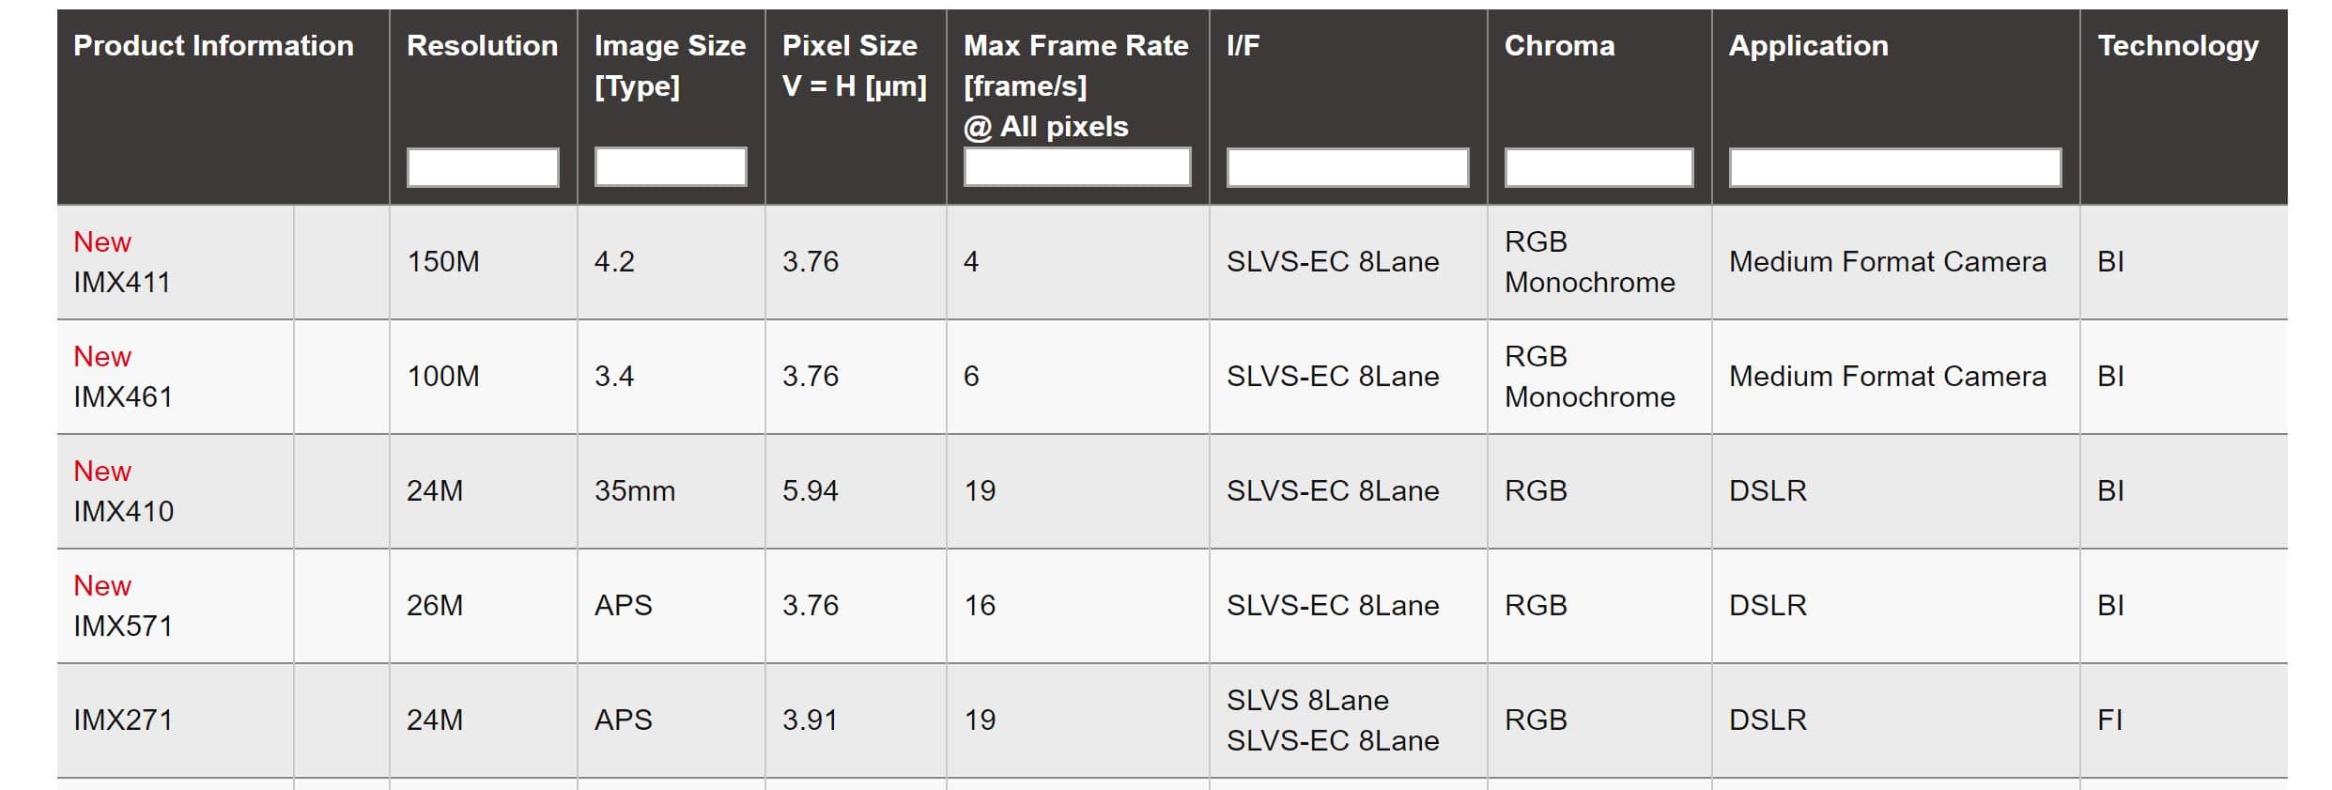
Task: Select the Application filter box
Action: [x=1895, y=167]
